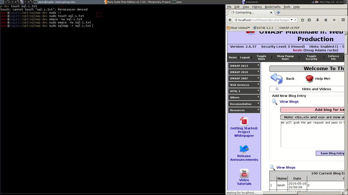Click into the blog entry text area
This screenshot has width=348, height=195.
312,134
